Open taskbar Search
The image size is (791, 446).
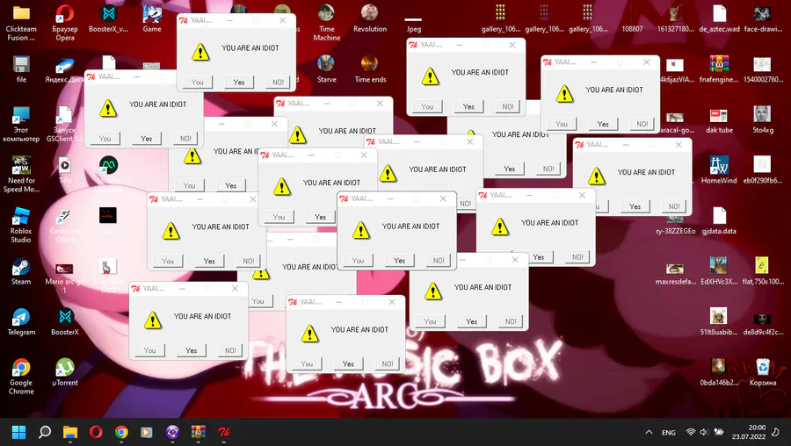[45, 432]
